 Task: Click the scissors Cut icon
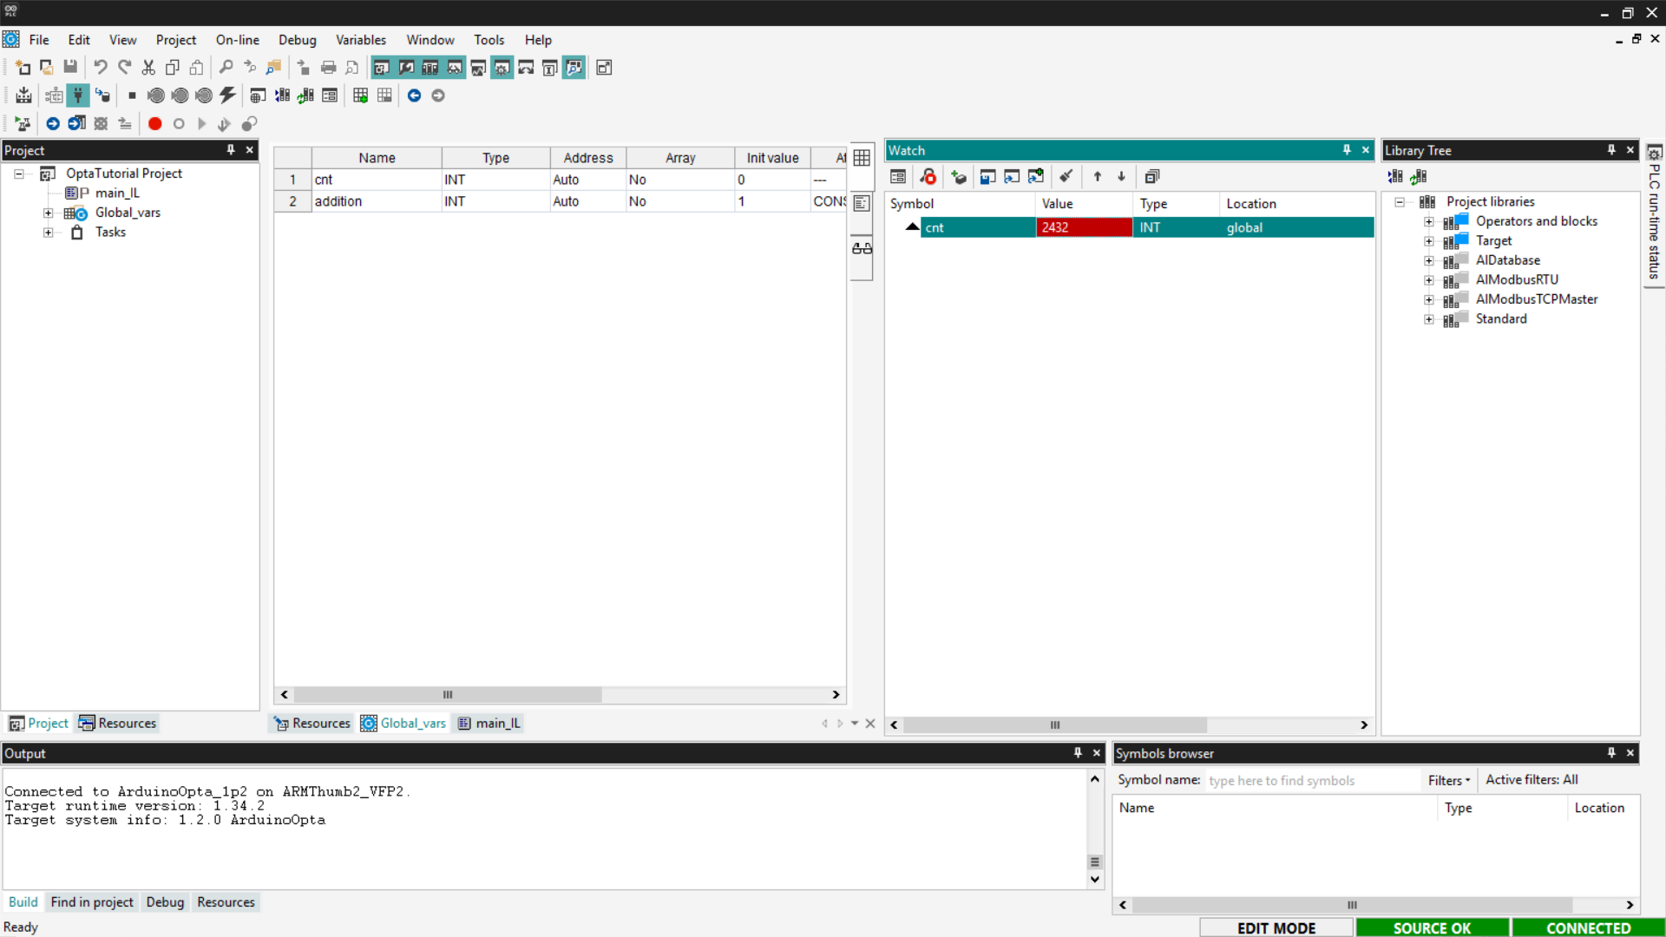148,68
